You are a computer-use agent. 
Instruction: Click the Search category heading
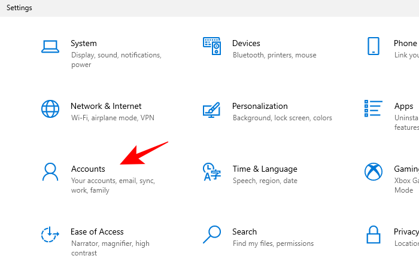(x=244, y=232)
